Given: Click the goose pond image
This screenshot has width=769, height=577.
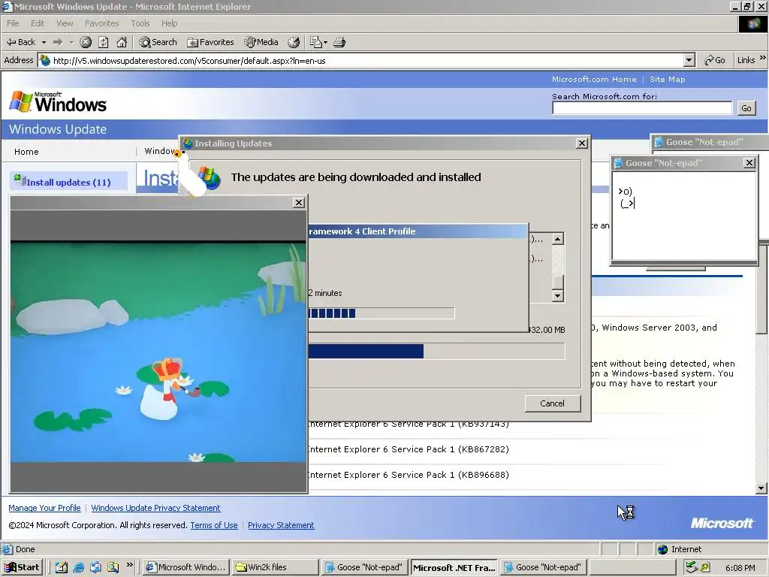Looking at the screenshot, I should [x=158, y=352].
